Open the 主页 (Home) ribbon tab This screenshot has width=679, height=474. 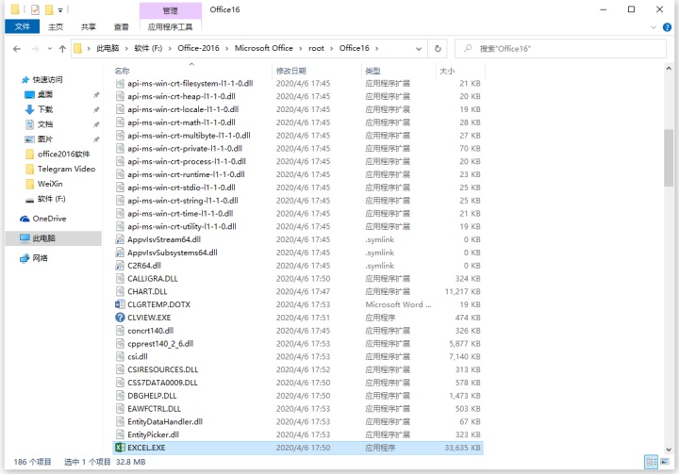56,26
